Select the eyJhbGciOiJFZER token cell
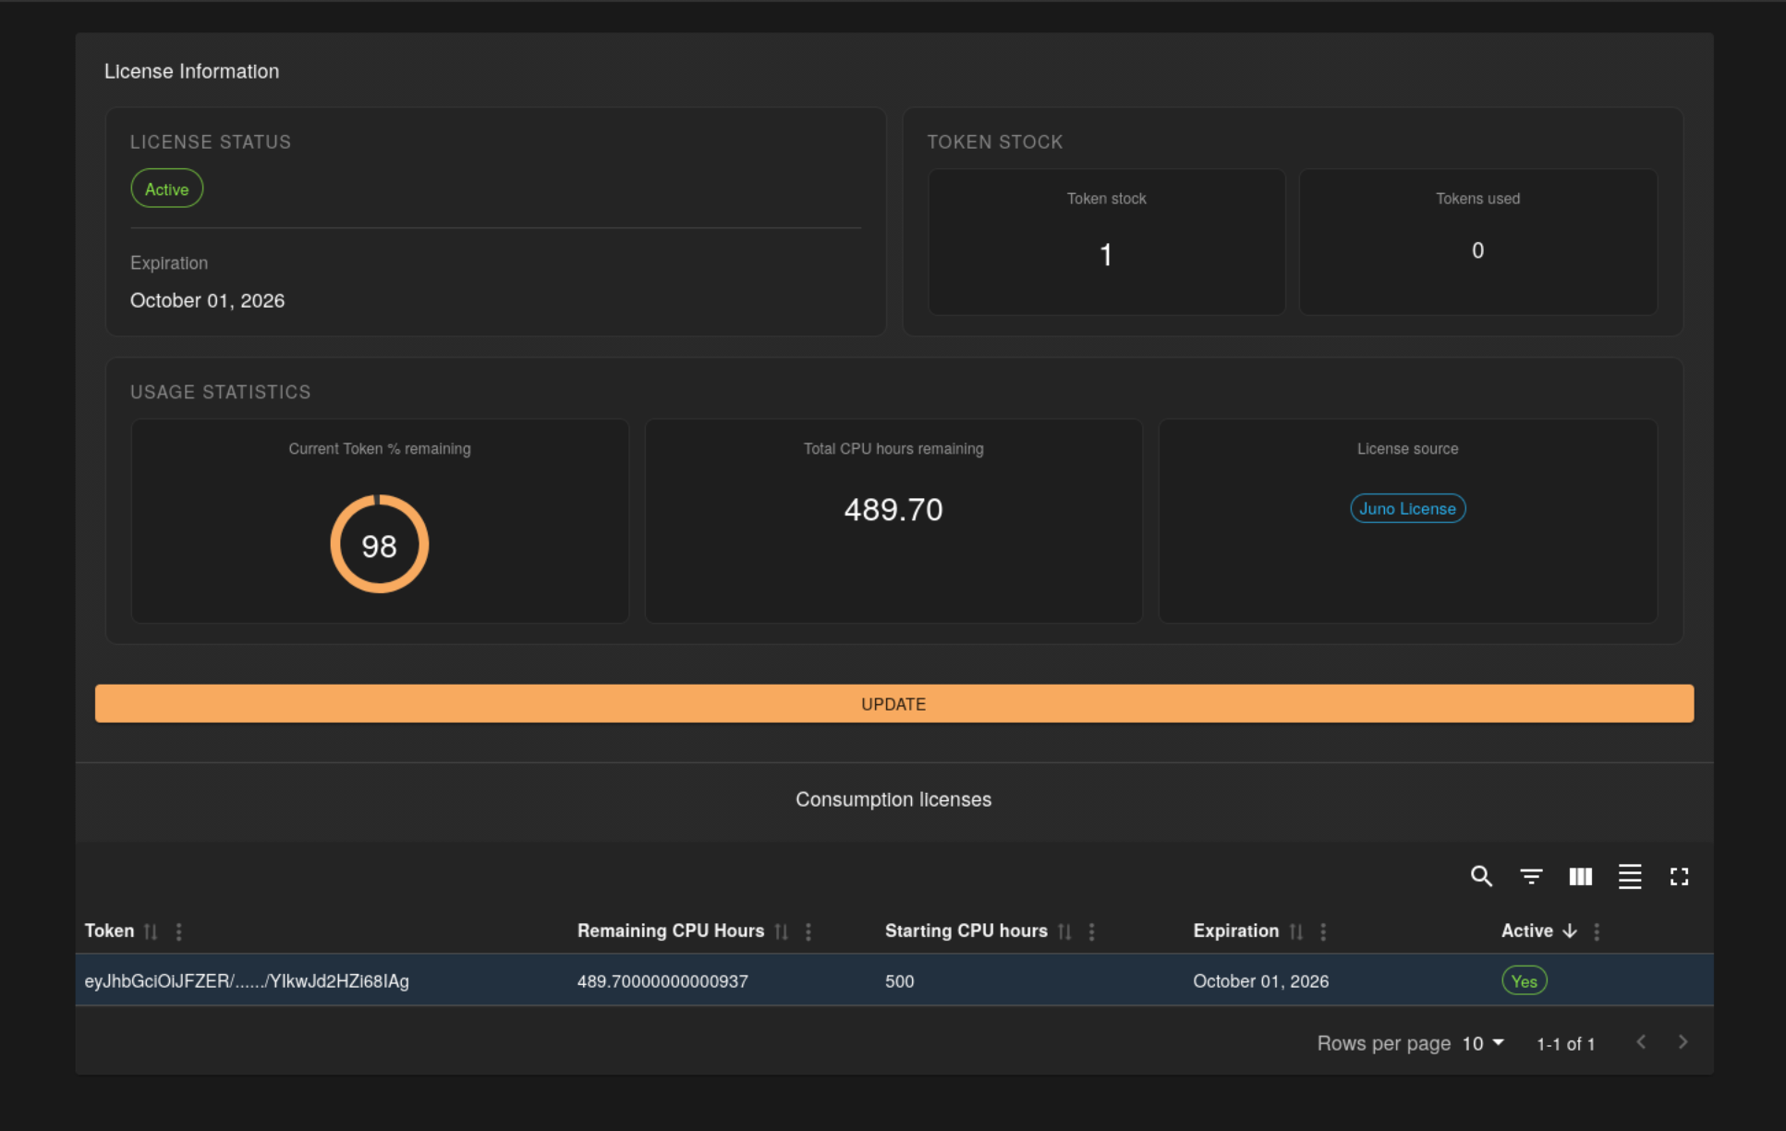 click(x=247, y=981)
